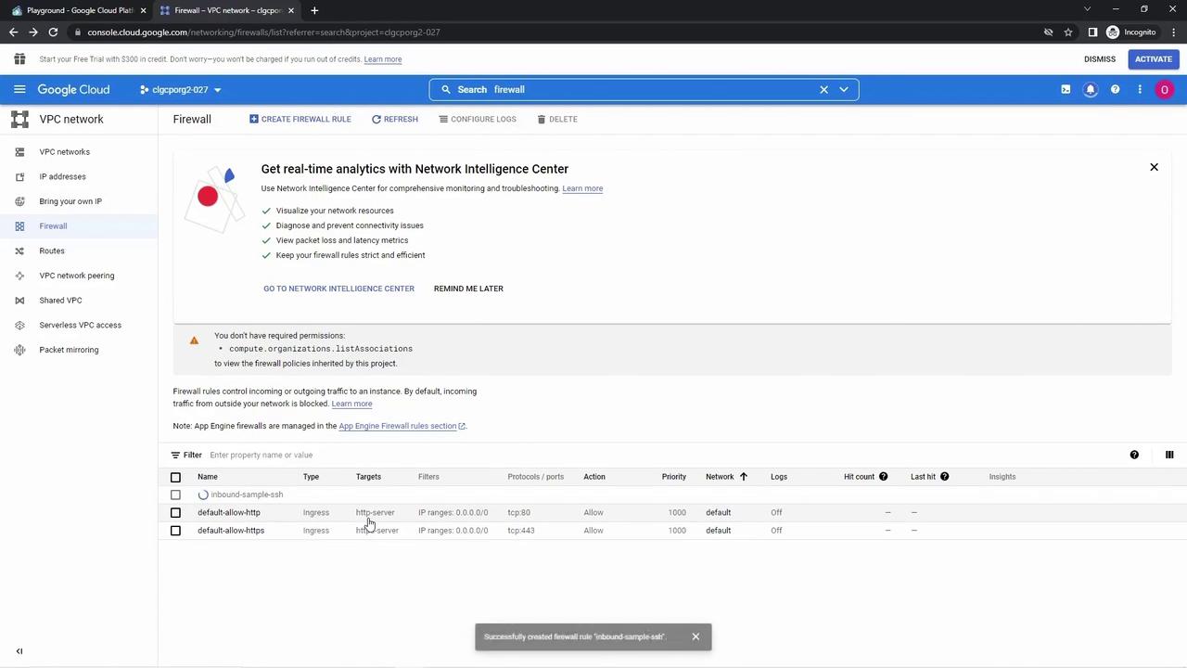Open the main navigation hamburger menu
1187x668 pixels.
(19, 90)
